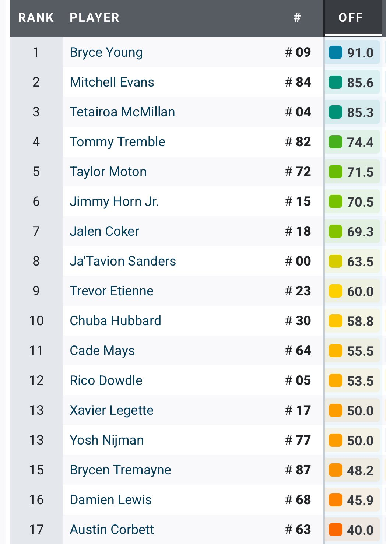Click the Jimmy Horn Jr. link

pyautogui.click(x=114, y=201)
